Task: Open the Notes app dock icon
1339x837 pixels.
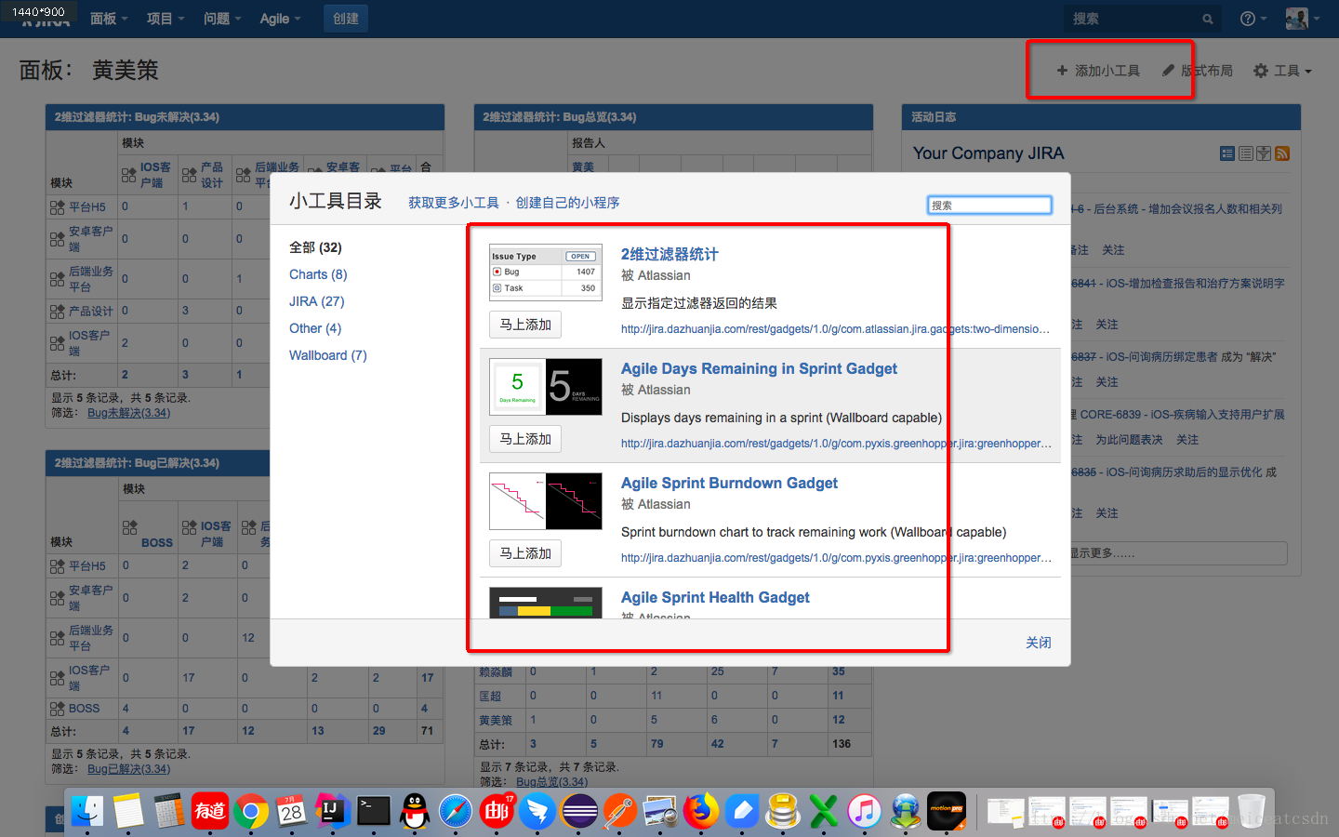Action: [x=128, y=812]
